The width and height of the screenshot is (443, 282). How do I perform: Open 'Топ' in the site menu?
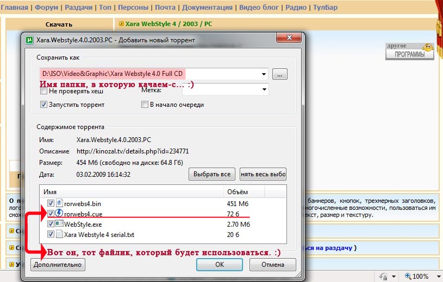point(105,8)
